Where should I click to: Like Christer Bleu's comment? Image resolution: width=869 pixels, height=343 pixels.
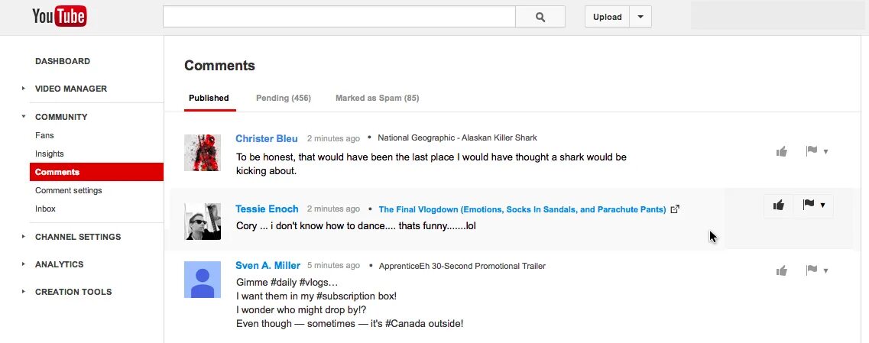[781, 151]
